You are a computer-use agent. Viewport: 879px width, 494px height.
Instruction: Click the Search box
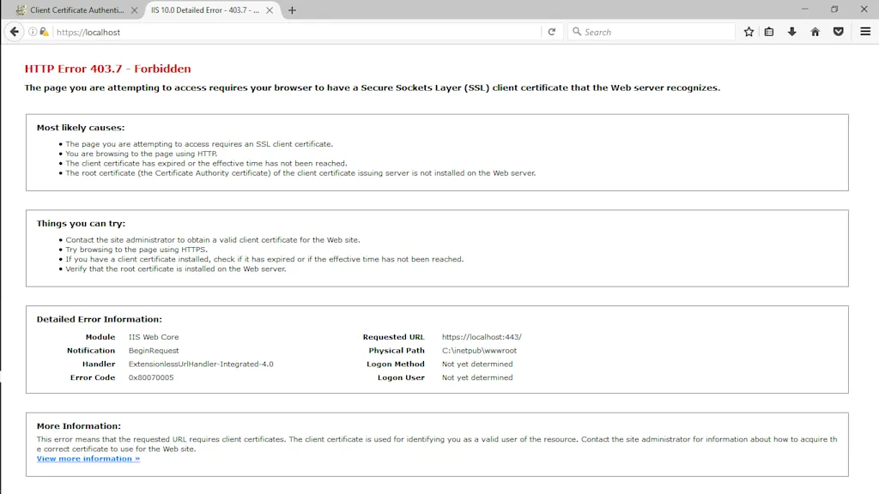coord(652,32)
